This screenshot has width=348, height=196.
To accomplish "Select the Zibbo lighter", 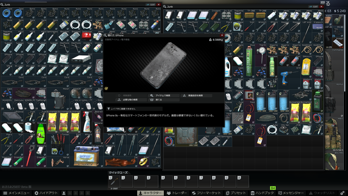I will pyautogui.click(x=109, y=24).
